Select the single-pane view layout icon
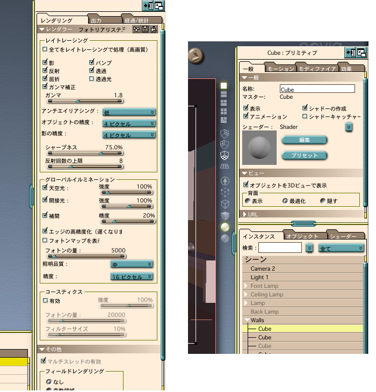Screen dimensions: 376x392 click(225, 85)
